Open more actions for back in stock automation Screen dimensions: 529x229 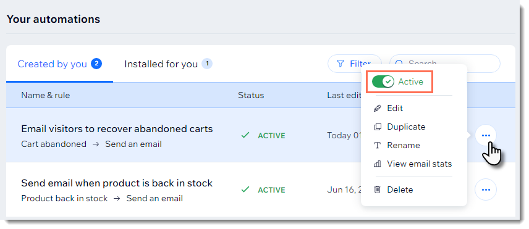coord(486,189)
